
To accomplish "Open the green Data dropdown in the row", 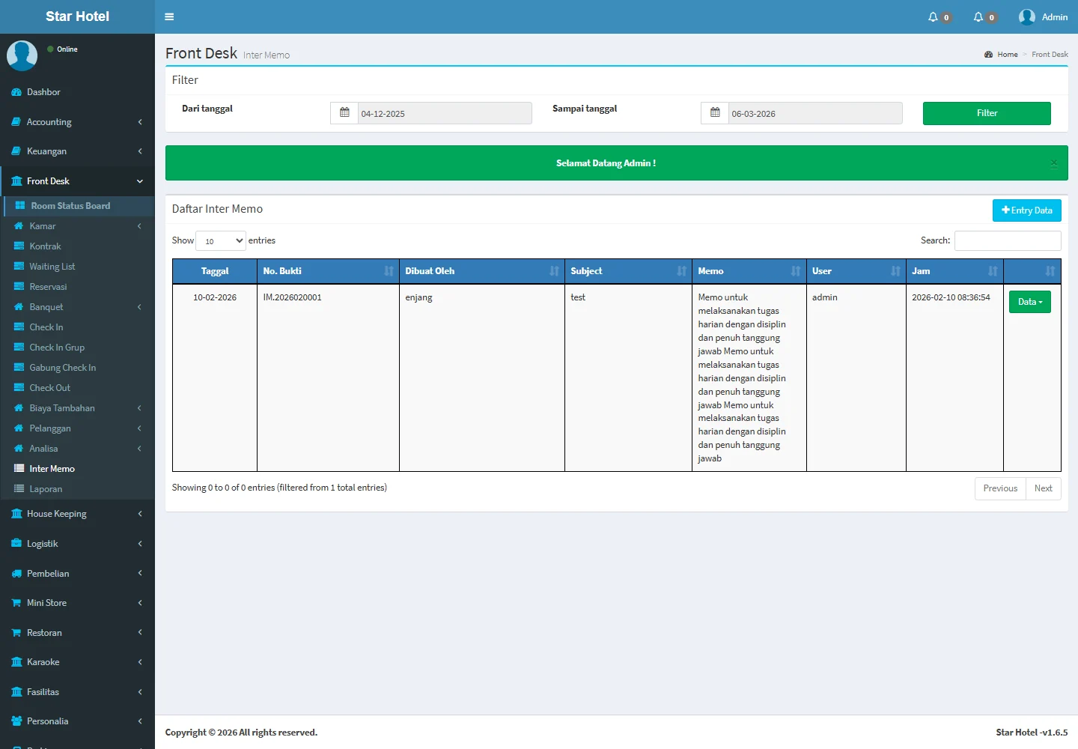I will (x=1029, y=302).
